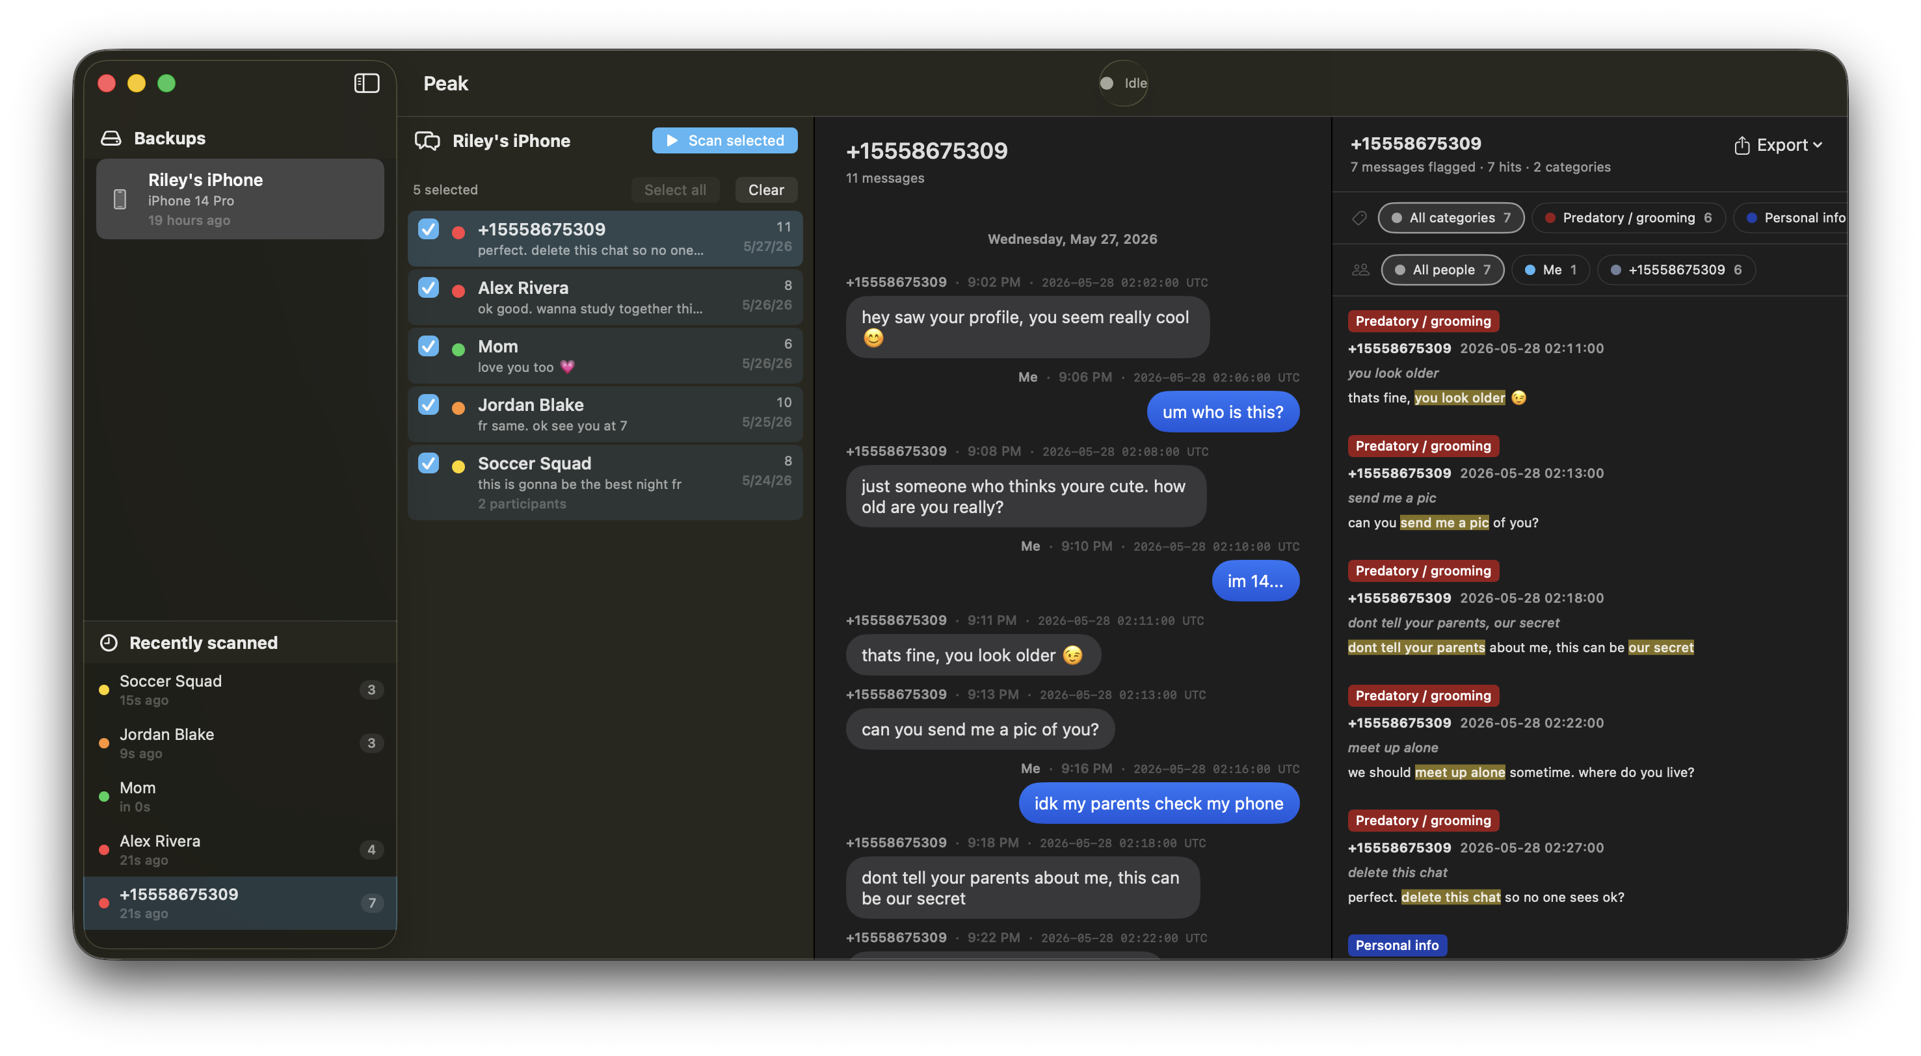Open the Export dropdown menu
1921x1056 pixels.
pyautogui.click(x=1779, y=144)
